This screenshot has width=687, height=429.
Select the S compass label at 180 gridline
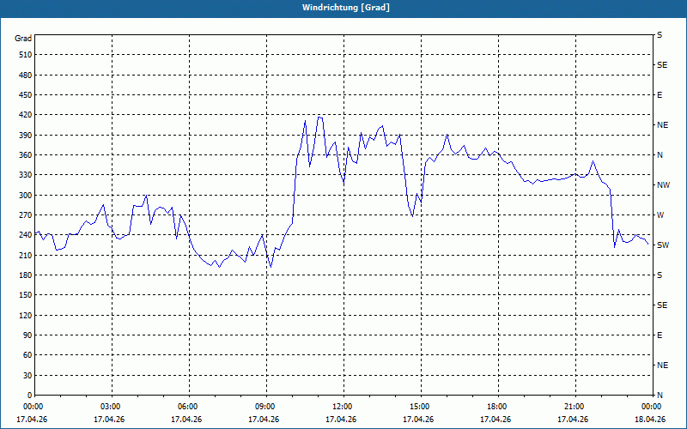pyautogui.click(x=660, y=275)
